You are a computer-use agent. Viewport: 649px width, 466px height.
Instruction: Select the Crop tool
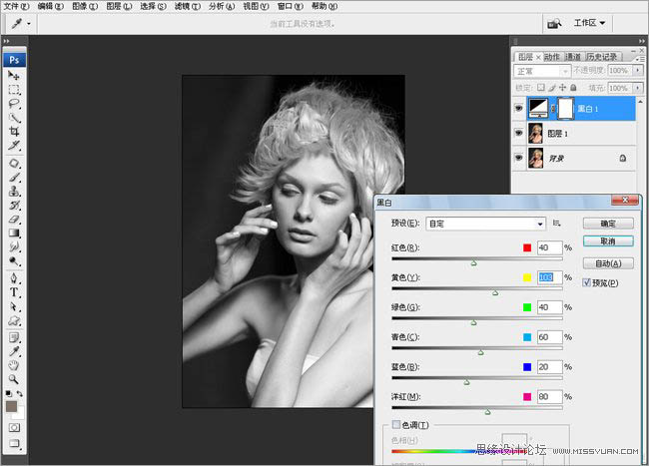(14, 131)
